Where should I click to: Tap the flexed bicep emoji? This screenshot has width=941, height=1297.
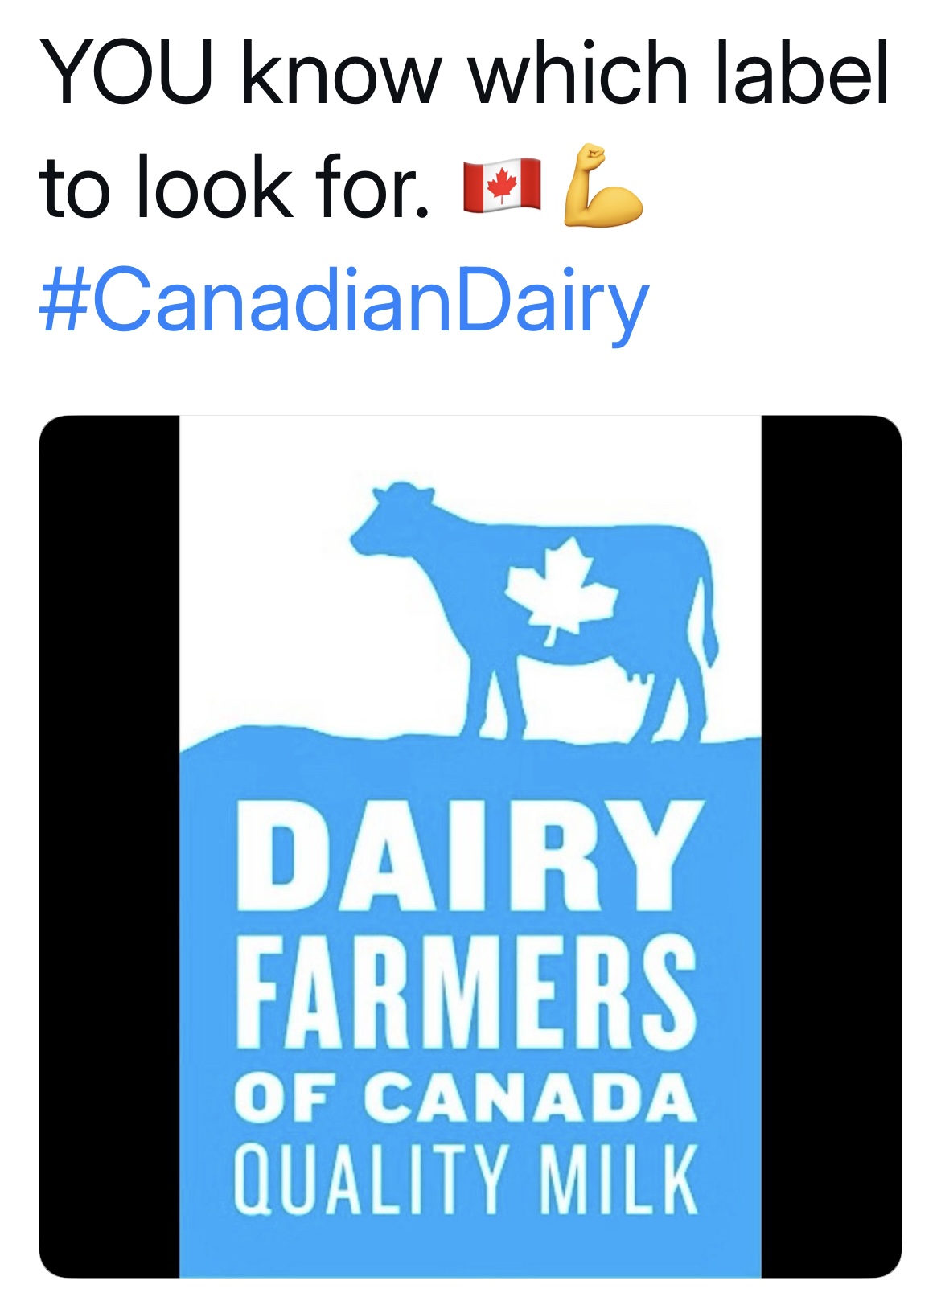tap(602, 186)
